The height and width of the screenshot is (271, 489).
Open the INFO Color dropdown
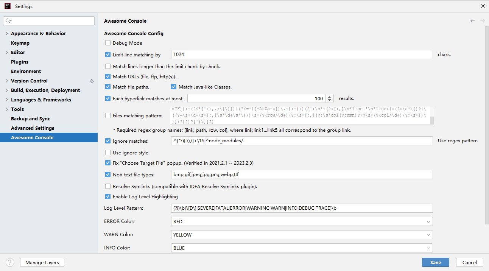pos(302,248)
